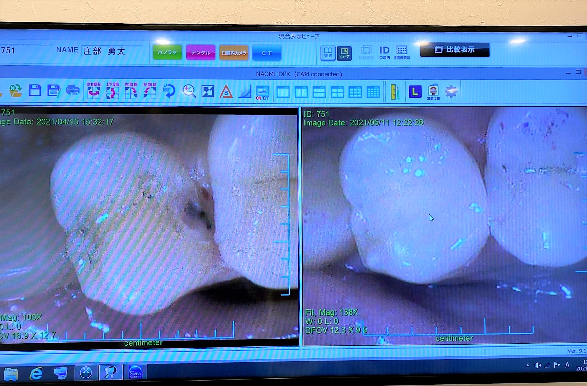This screenshot has width=587, height=386.
Task: Show hidden tray icons arrow
Action: point(527,366)
